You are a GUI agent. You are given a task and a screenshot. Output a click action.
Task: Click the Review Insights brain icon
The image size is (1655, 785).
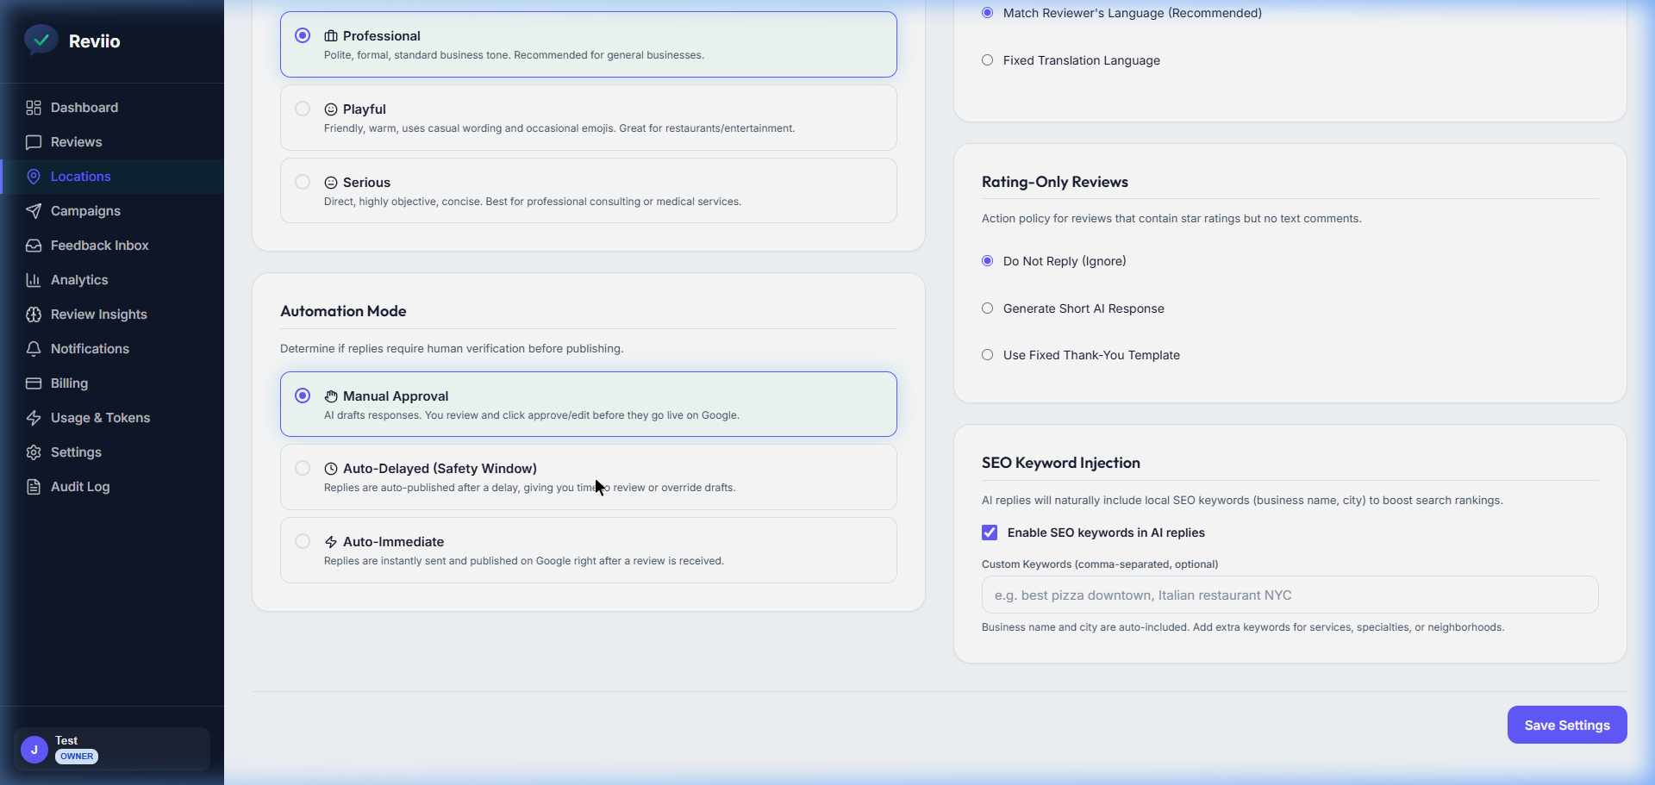34,315
